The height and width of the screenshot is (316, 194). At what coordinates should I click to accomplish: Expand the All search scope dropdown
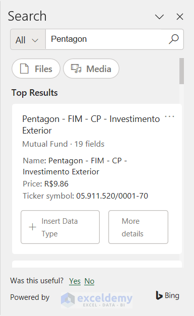coord(28,39)
